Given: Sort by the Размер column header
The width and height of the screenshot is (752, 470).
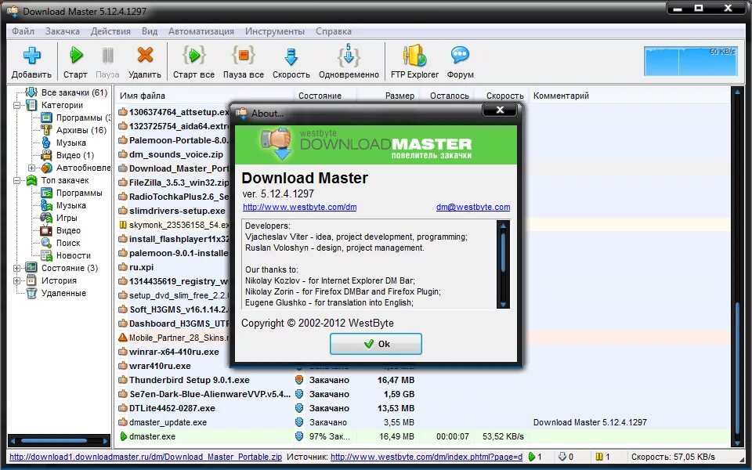Looking at the screenshot, I should (x=388, y=96).
